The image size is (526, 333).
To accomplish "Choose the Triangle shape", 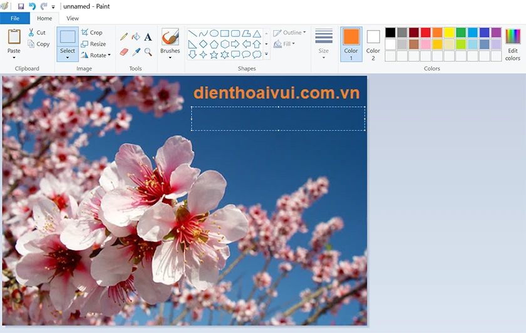I will (x=257, y=34).
